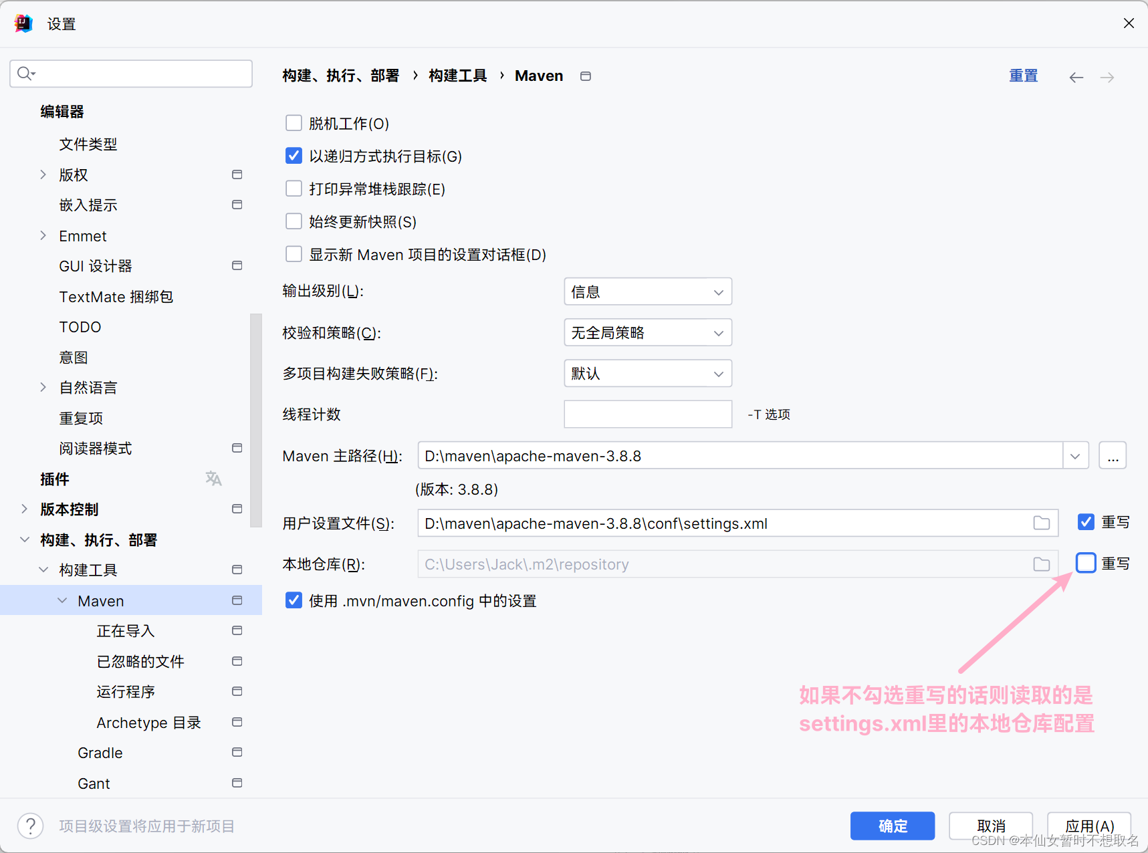This screenshot has height=853, width=1148.
Task: Expand the Emmet tree node
Action: [x=43, y=235]
